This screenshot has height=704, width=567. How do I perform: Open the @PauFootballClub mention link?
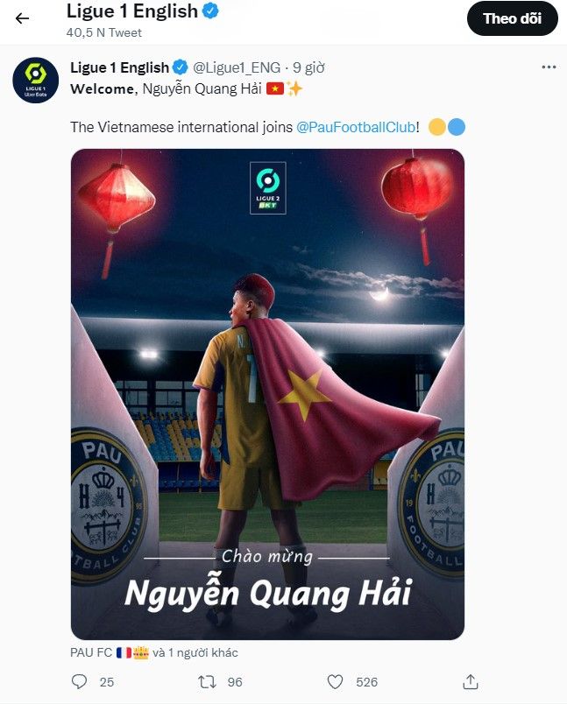tap(356, 127)
